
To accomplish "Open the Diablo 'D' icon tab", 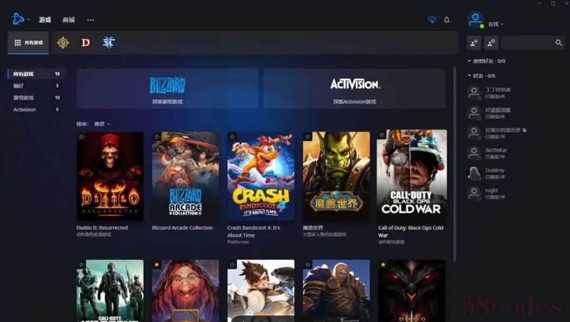I will tap(85, 43).
